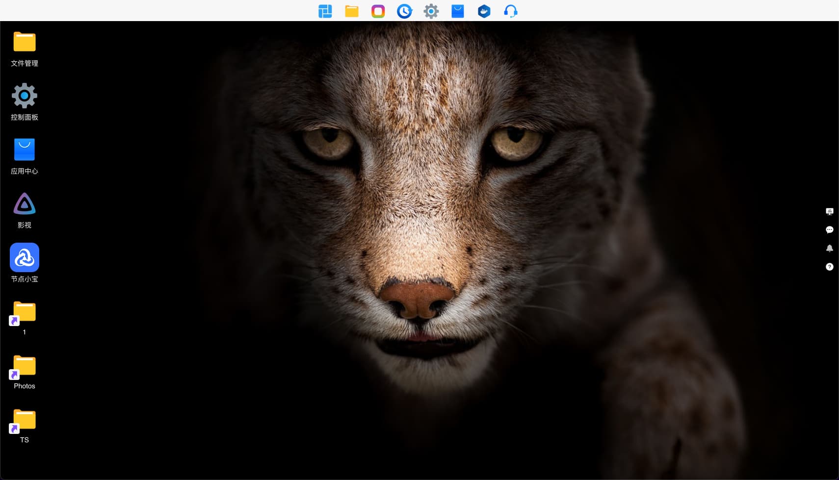Screen dimensions: 839x480
Task: Open help via the question mark icon
Action: pyautogui.click(x=830, y=267)
